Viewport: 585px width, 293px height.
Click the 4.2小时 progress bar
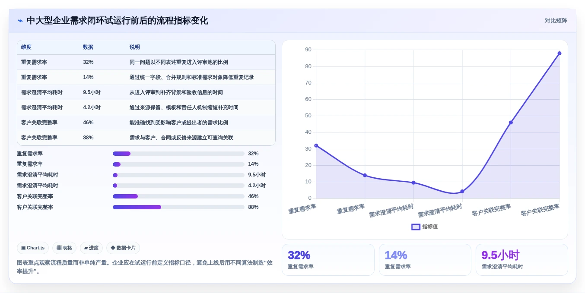178,186
